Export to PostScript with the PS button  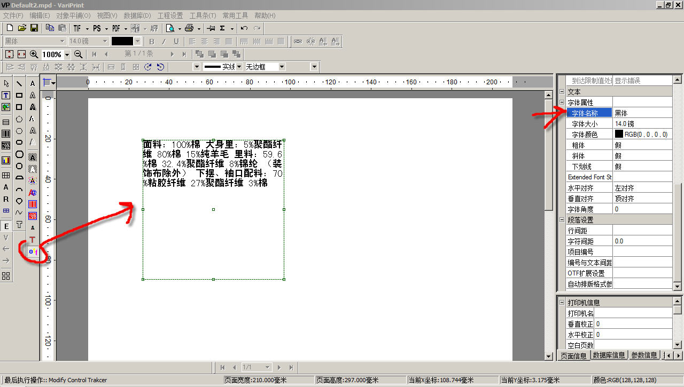[97, 28]
